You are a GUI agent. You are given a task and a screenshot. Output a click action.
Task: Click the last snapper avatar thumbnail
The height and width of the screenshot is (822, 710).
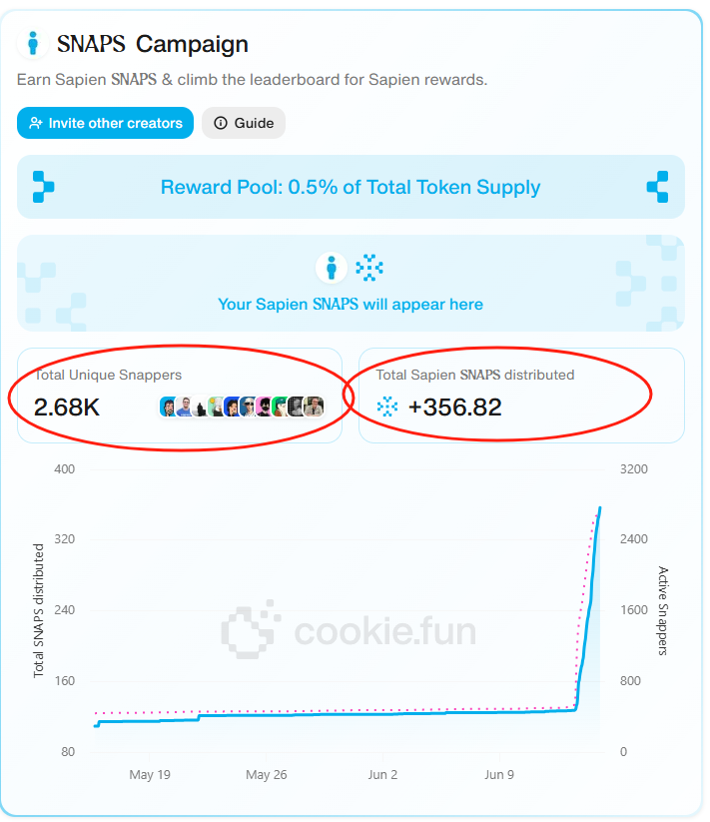[314, 407]
